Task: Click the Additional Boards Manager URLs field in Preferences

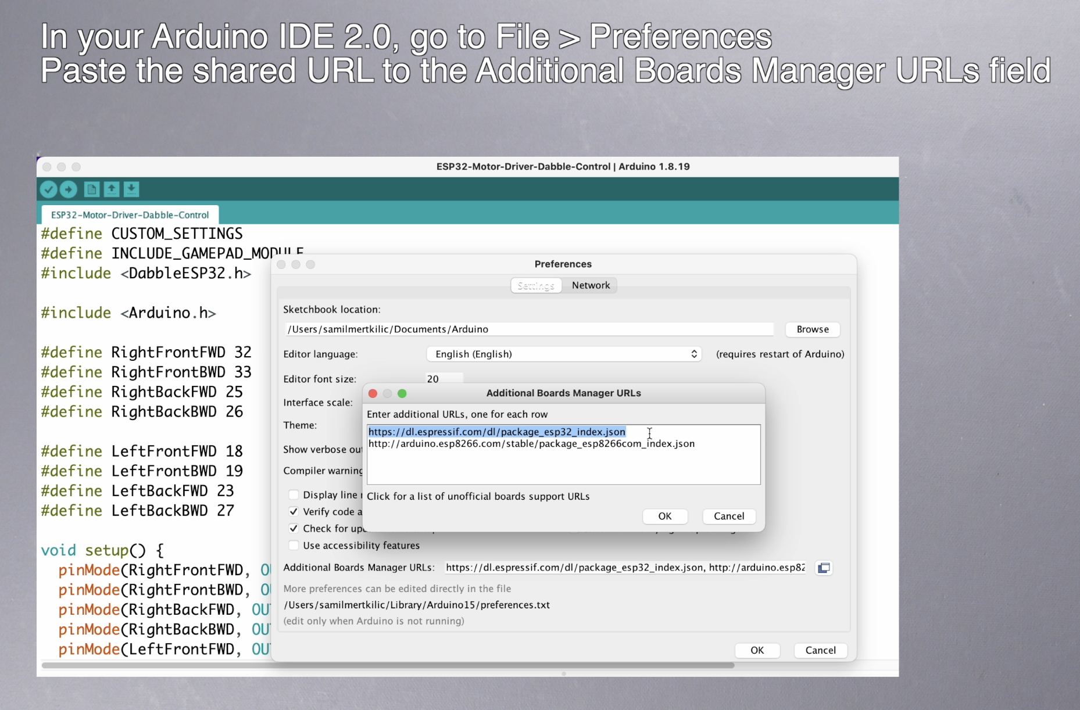Action: coord(625,568)
